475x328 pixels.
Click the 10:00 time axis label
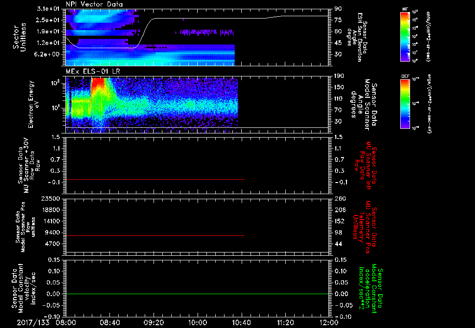(x=197, y=322)
